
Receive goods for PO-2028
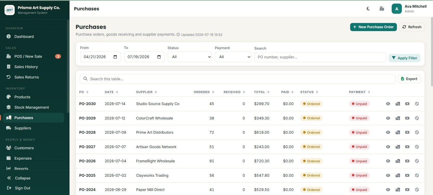[x=398, y=132]
